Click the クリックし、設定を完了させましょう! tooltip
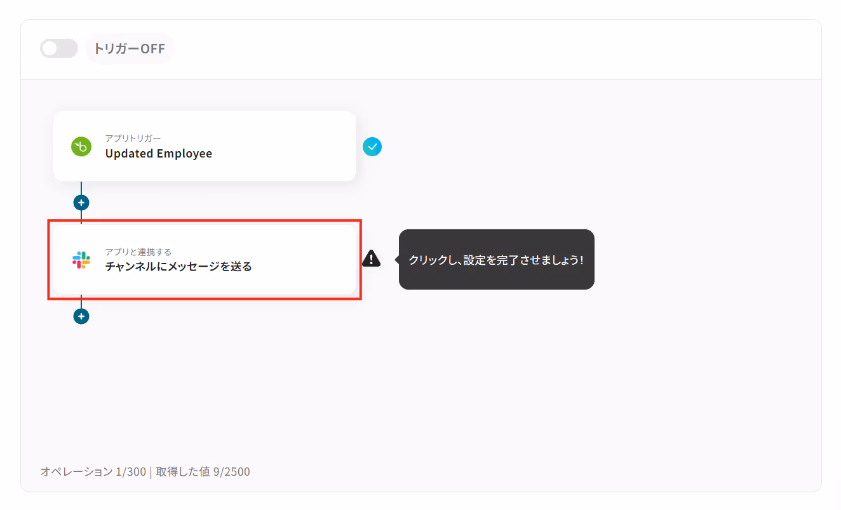Image resolution: width=841 pixels, height=510 pixels. click(x=497, y=259)
